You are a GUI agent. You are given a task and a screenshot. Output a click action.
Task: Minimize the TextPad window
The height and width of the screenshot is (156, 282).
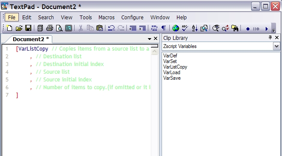[255, 6]
